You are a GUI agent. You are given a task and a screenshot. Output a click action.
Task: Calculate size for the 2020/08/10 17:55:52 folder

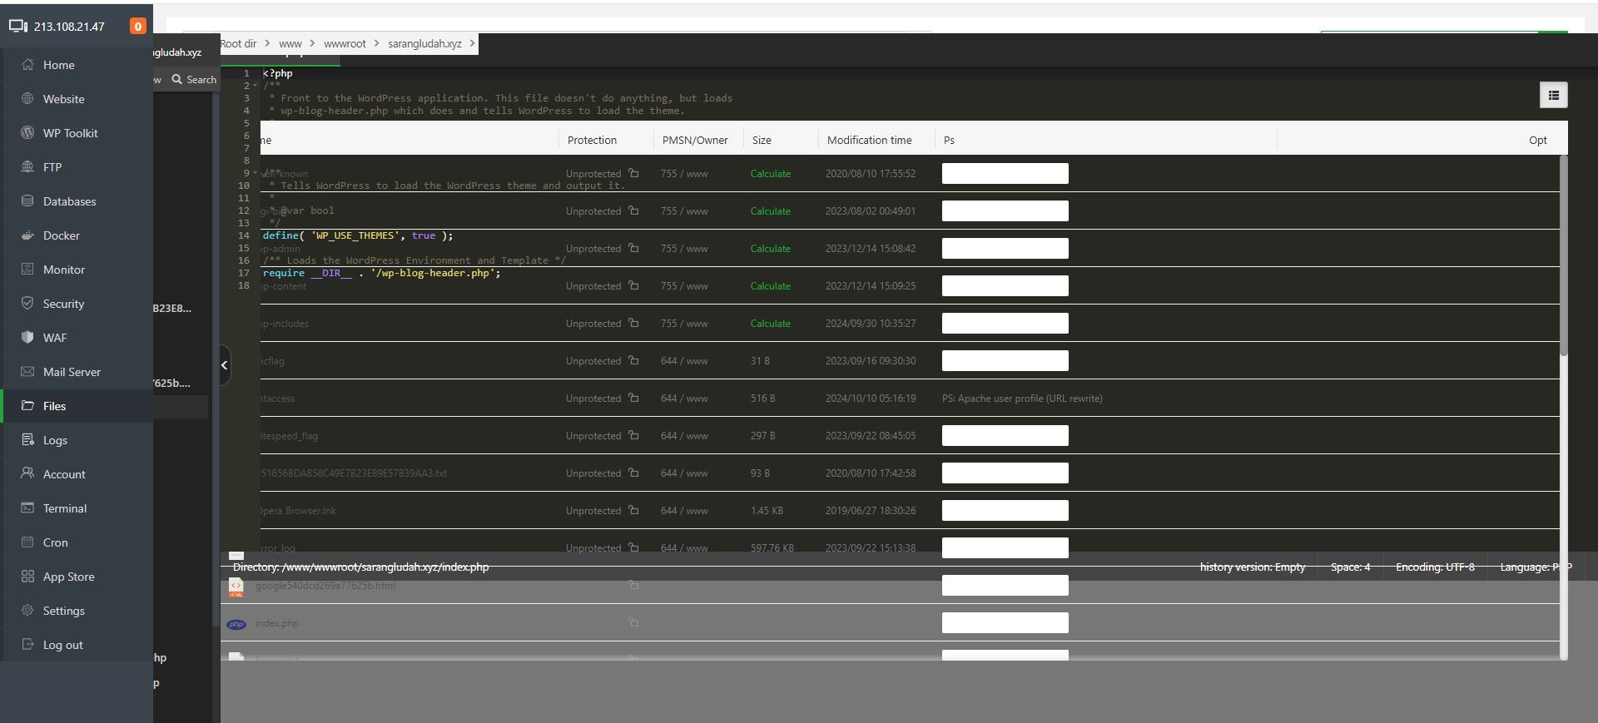coord(771,174)
